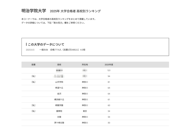This screenshot has width=191, height=127.
Task: Click 神奈川 in the 光陵 row
Action: click(85, 117)
